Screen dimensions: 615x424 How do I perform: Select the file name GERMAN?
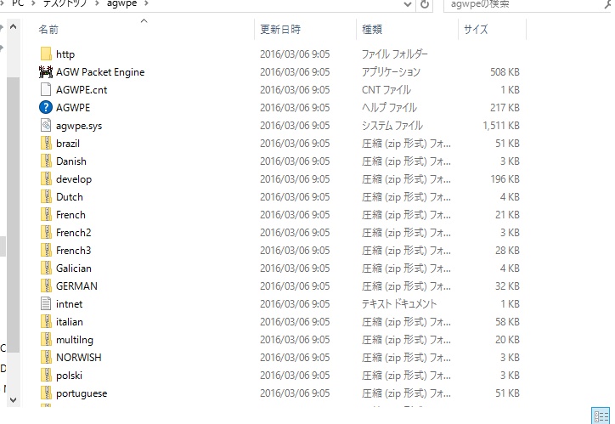(76, 286)
